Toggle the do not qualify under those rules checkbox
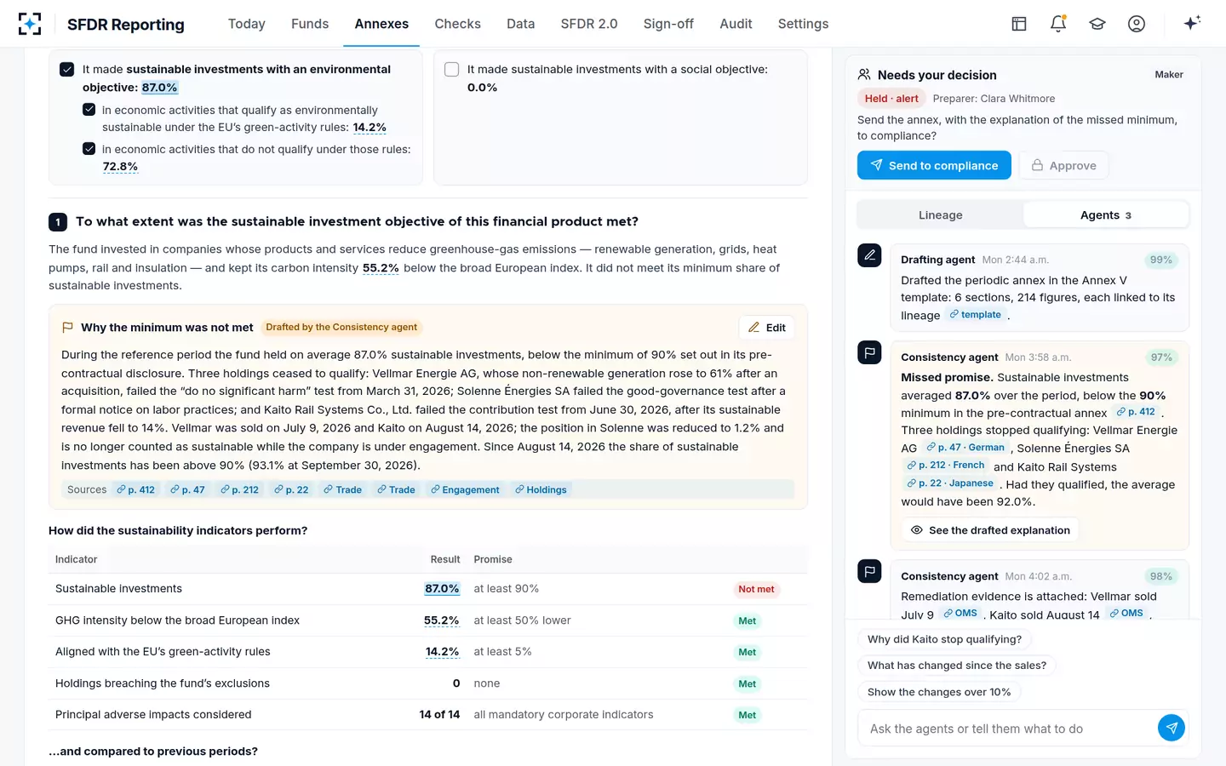The height and width of the screenshot is (766, 1226). tap(89, 149)
